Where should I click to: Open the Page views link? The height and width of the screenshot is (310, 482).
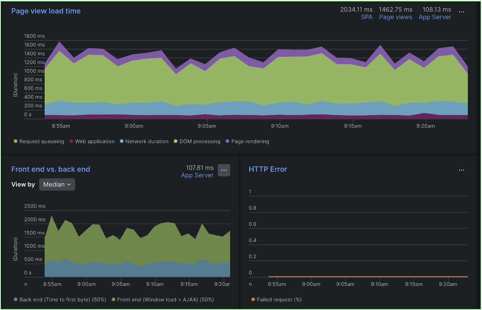pyautogui.click(x=395, y=17)
